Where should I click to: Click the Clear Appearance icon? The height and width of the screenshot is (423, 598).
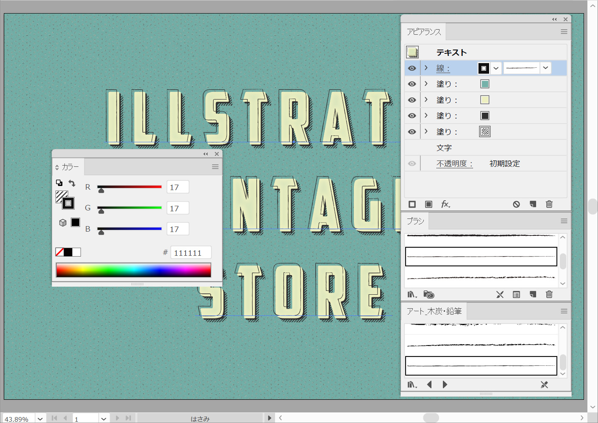516,205
